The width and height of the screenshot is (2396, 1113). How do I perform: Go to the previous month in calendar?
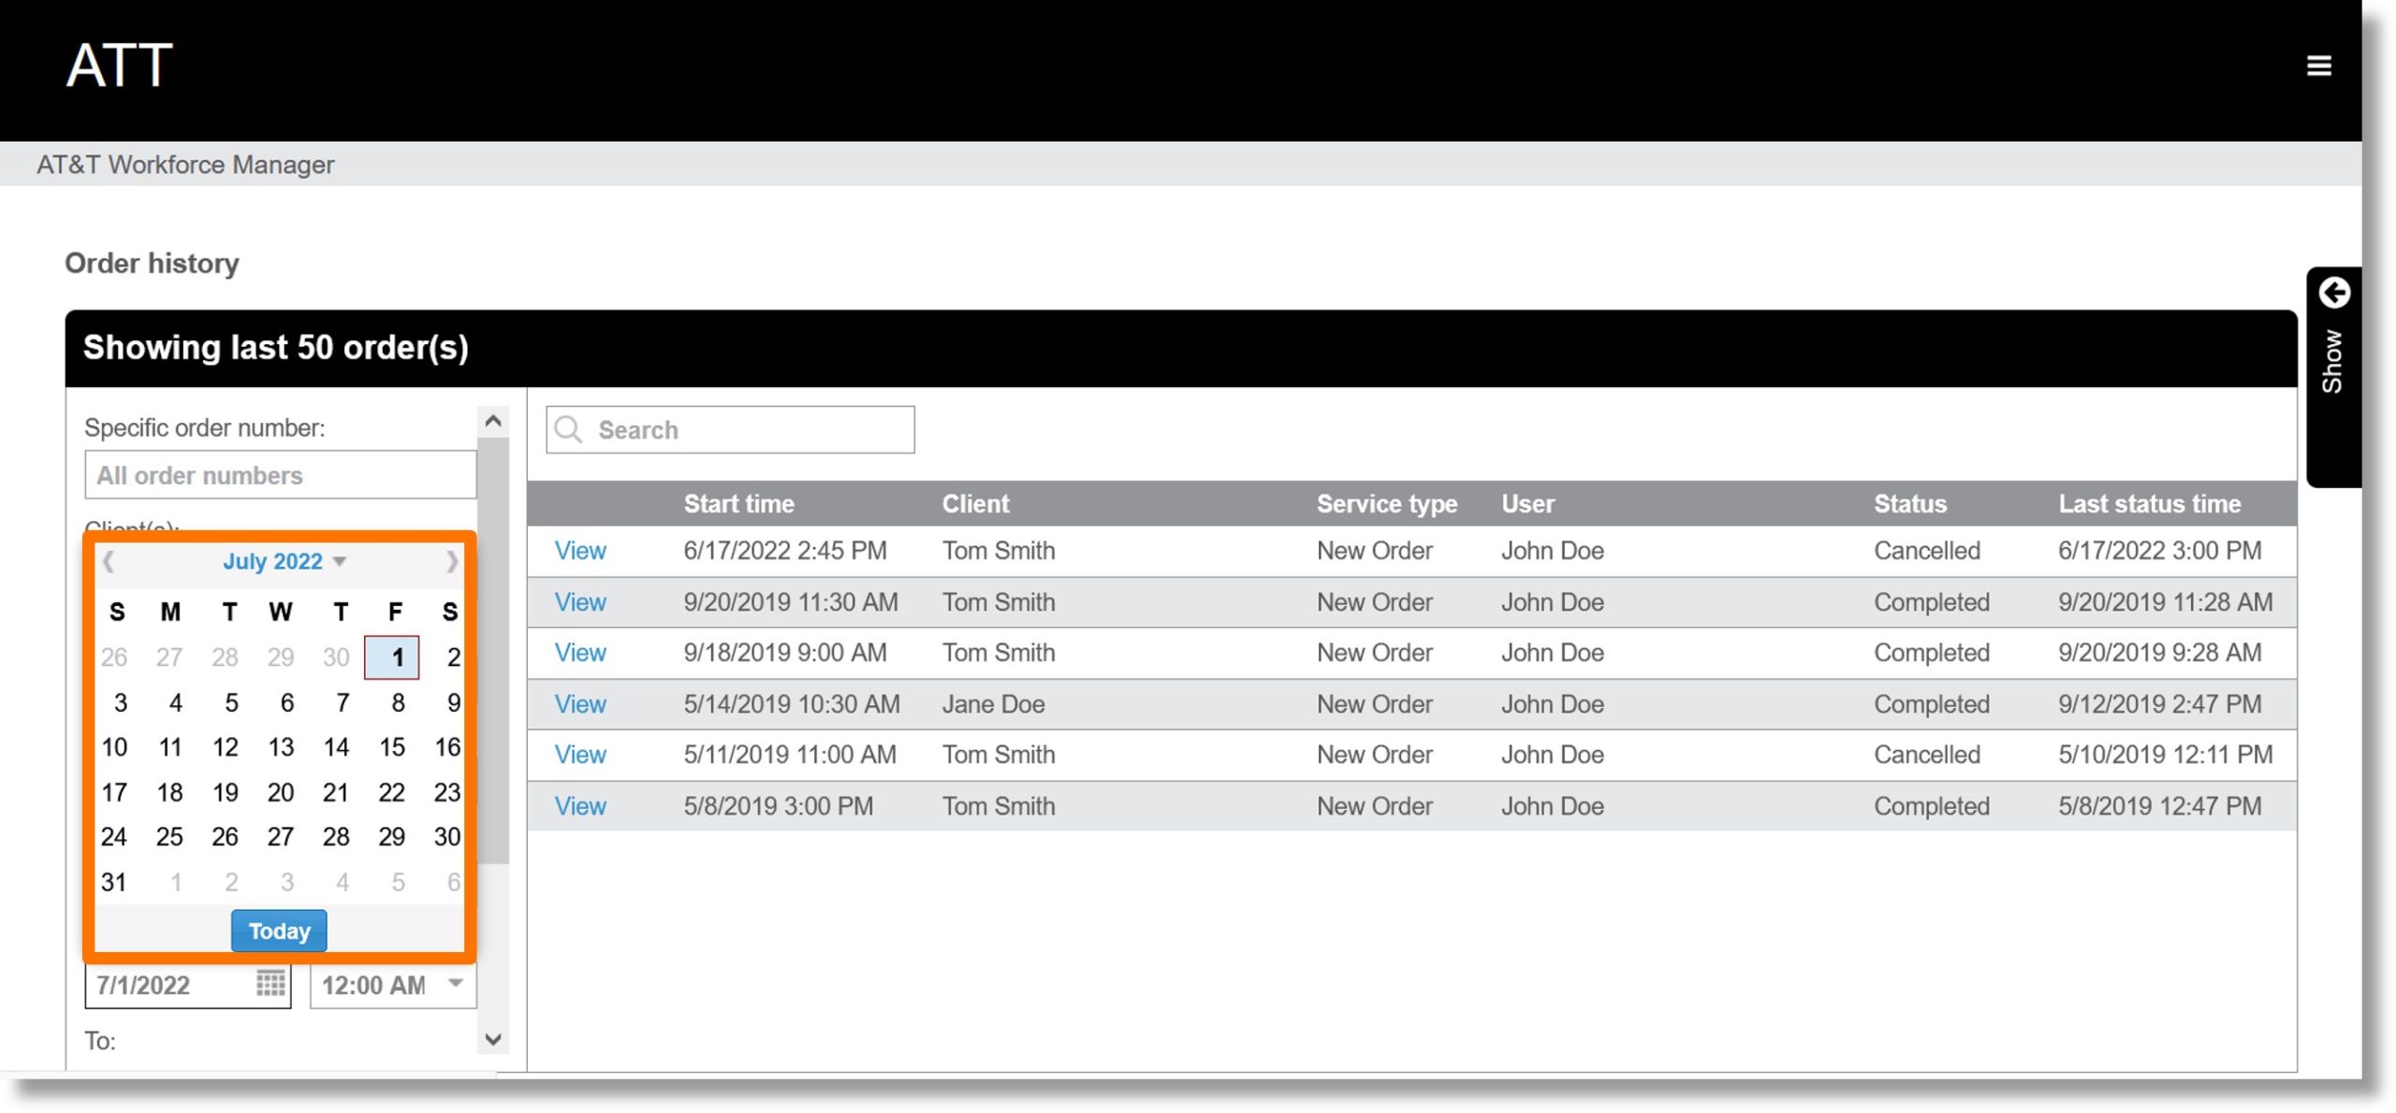click(x=109, y=561)
